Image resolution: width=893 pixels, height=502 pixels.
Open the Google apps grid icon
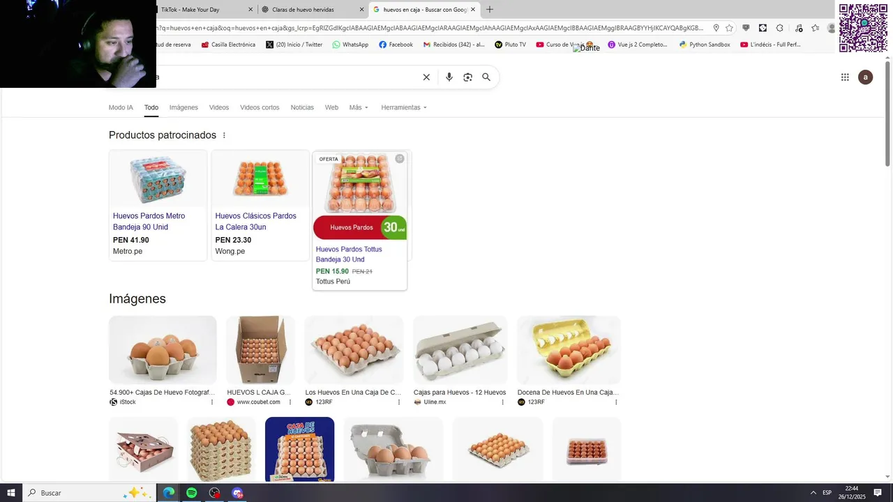point(845,77)
